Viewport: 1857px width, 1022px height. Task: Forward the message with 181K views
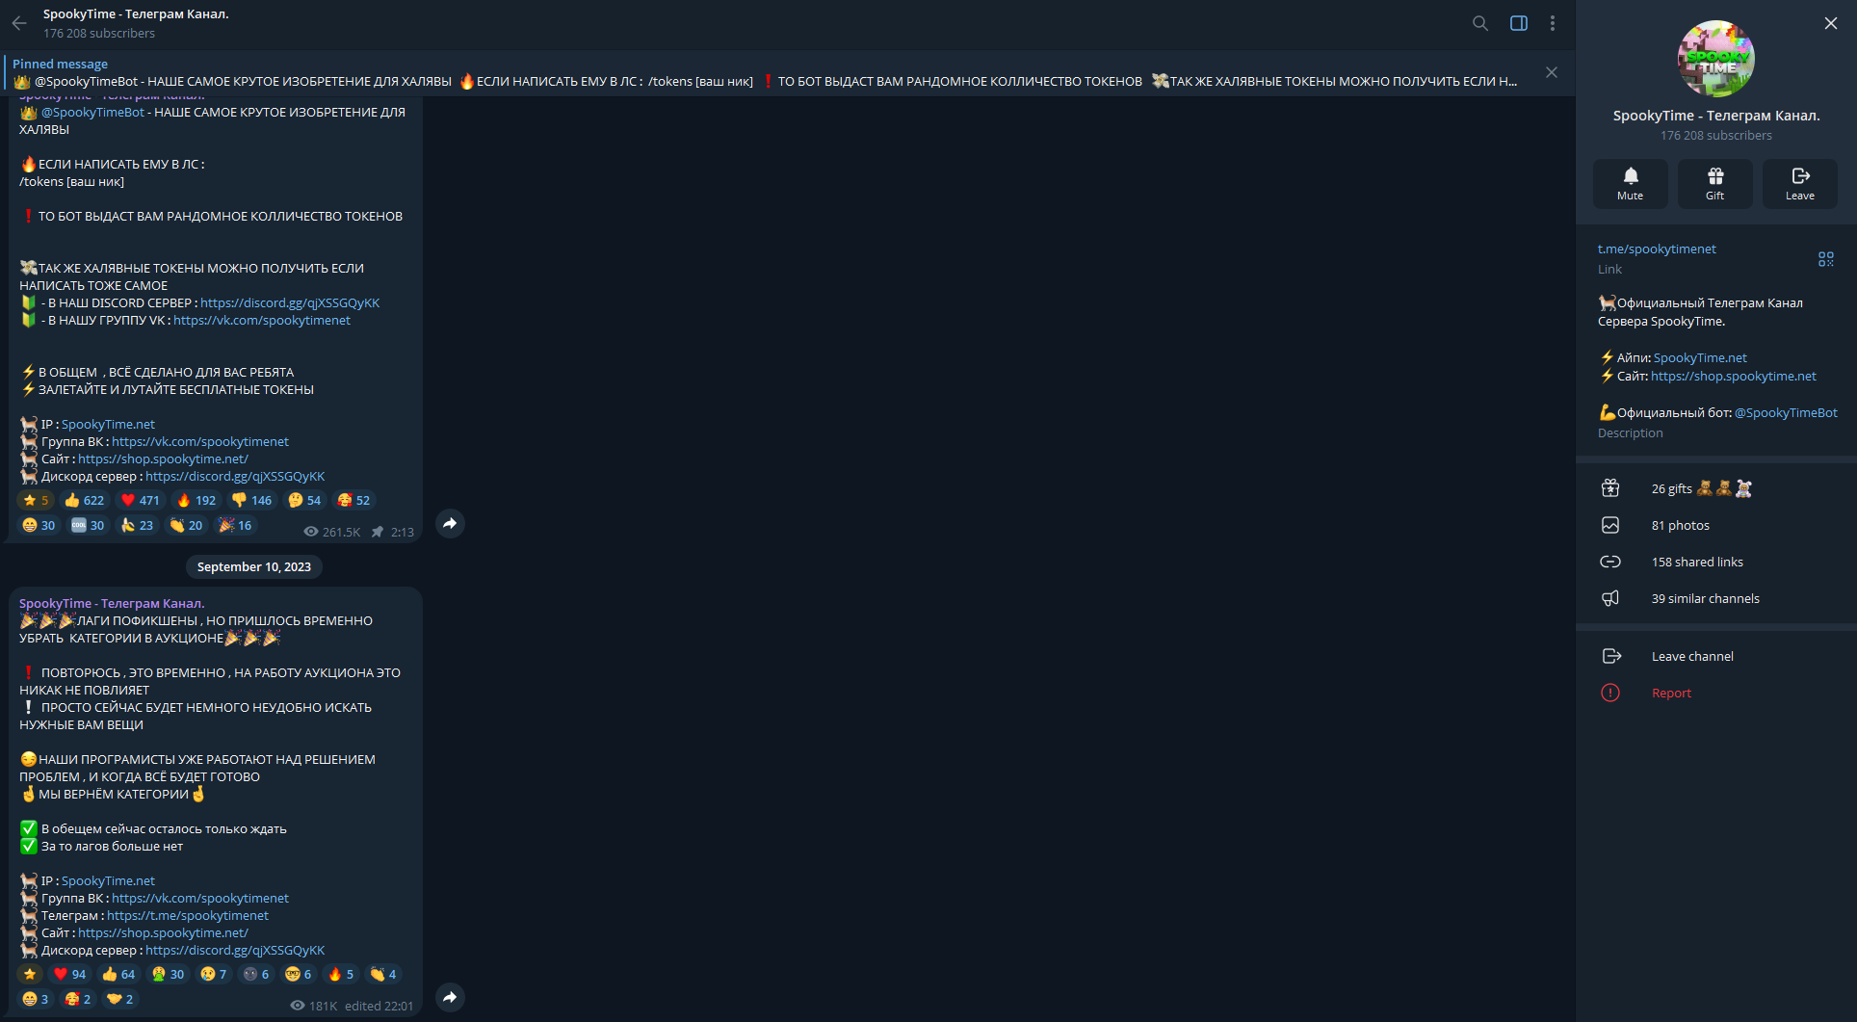(450, 997)
